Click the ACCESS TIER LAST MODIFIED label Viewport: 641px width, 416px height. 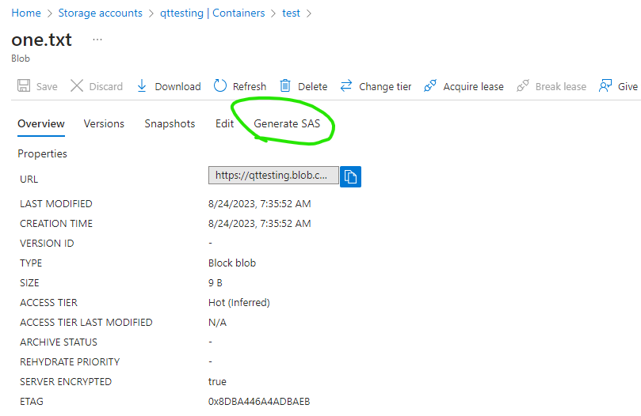86,323
